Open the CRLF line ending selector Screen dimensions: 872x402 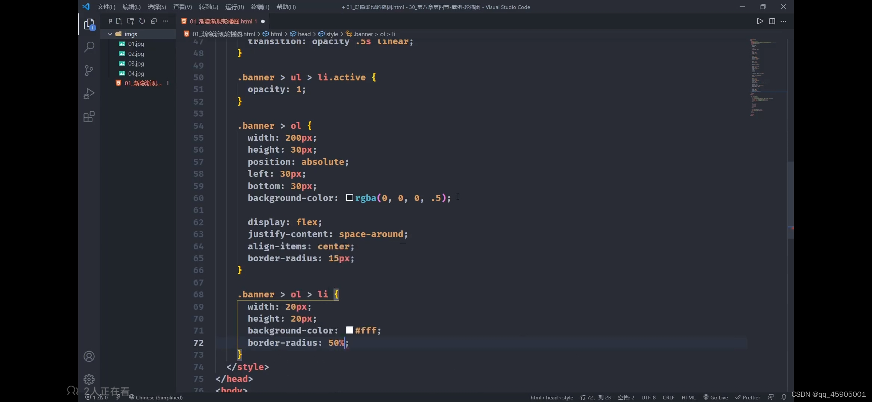pos(668,397)
